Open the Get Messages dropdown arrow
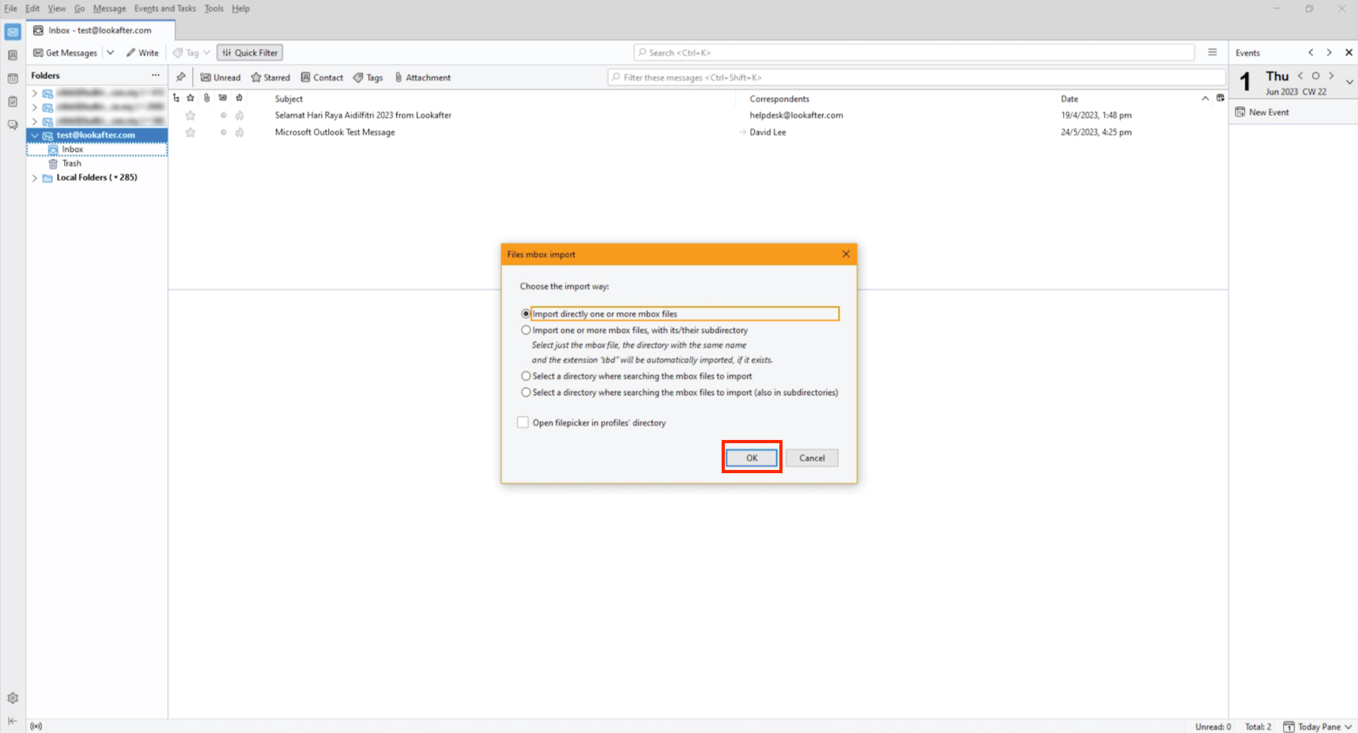Screen dimensions: 1358x733 click(111, 53)
